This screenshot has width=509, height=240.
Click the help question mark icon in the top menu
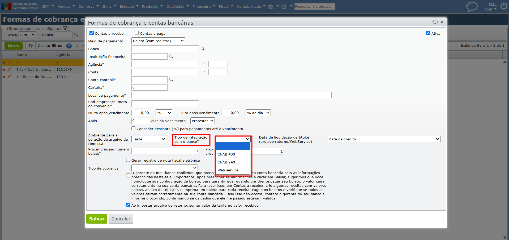coord(284,7)
